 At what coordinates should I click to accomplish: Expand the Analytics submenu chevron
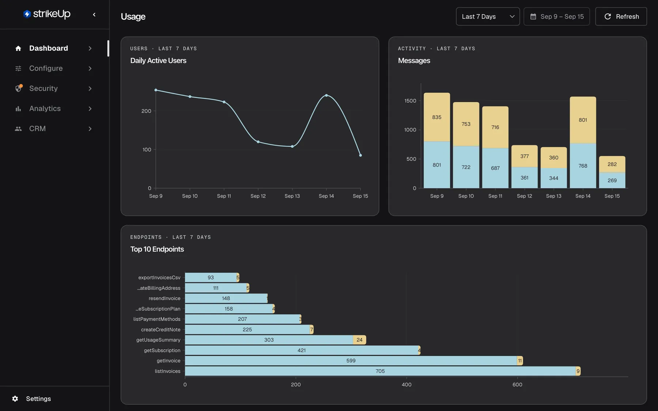90,109
